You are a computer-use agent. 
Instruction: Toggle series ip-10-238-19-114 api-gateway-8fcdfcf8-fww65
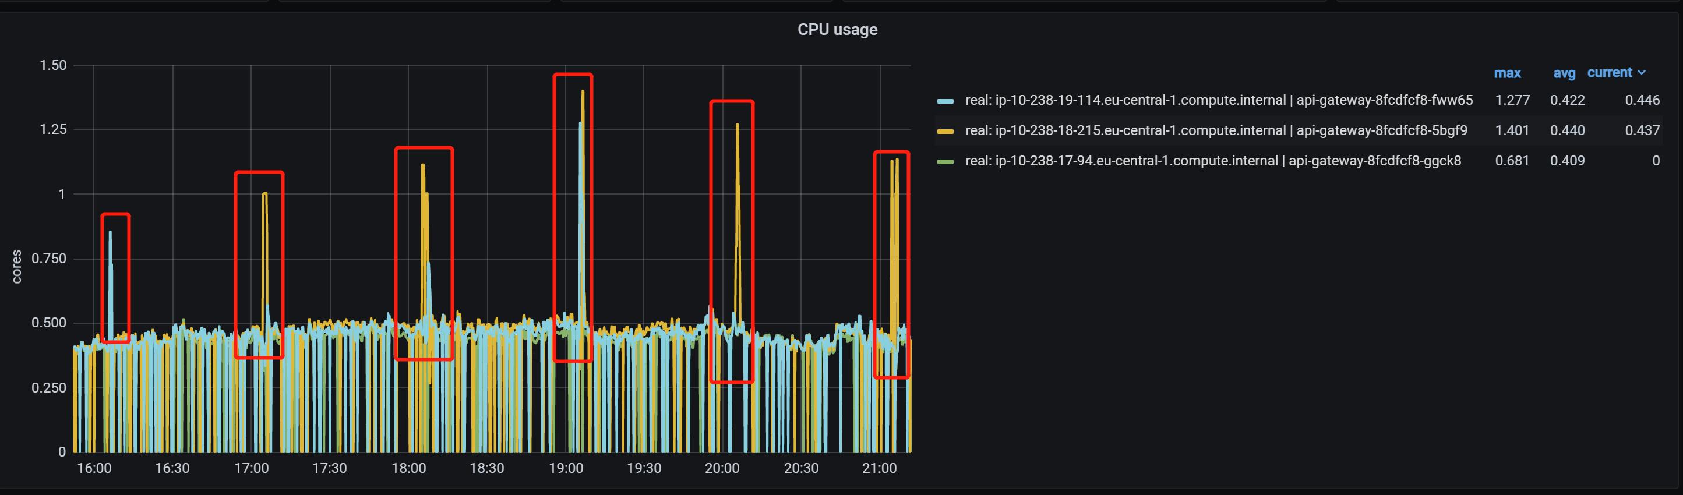coord(1219,100)
